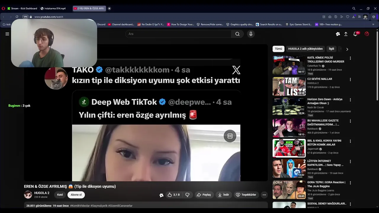Open the Search Results on a bookmark
379x213 pixels.
[269, 25]
